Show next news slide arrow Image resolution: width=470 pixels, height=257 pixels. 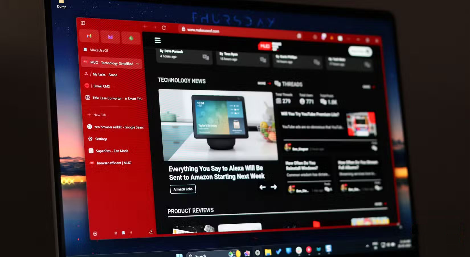(274, 187)
